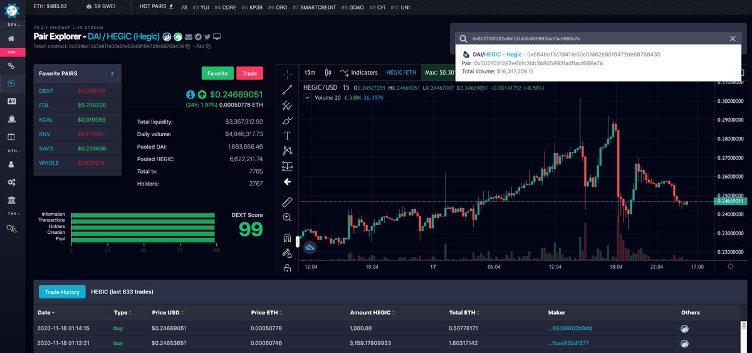752x353 pixels.
Task: Select the prediction and measurement tool
Action: [287, 166]
